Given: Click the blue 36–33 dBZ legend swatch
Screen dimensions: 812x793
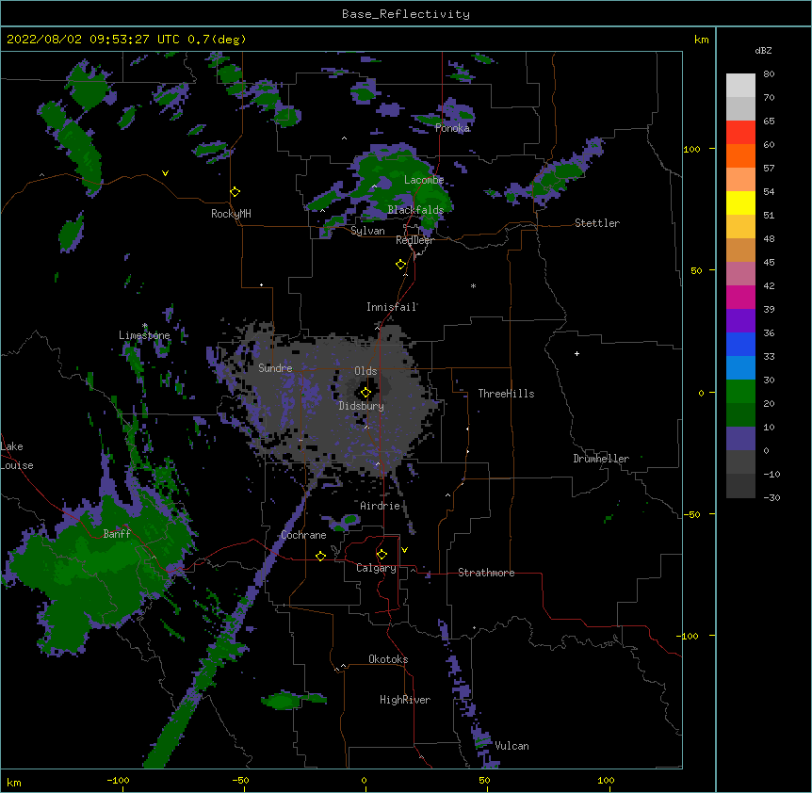Looking at the screenshot, I should 740,344.
